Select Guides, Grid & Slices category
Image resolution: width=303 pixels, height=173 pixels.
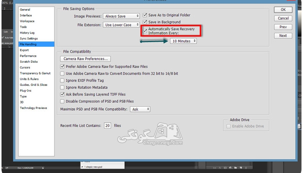tap(34, 84)
